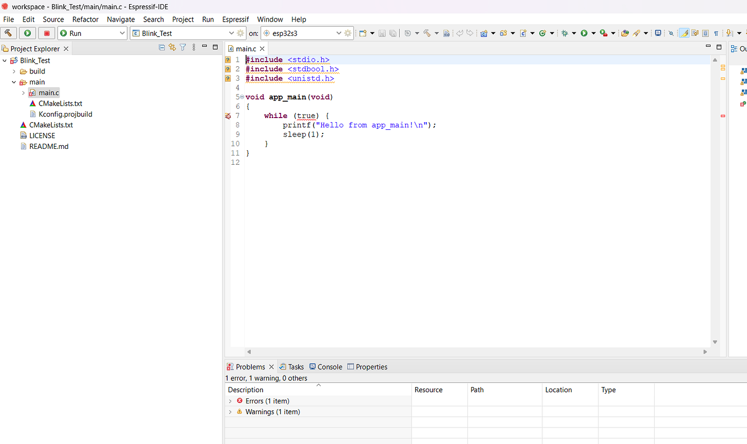Expand the Errors (1 item) row
The image size is (747, 444).
tap(230, 401)
